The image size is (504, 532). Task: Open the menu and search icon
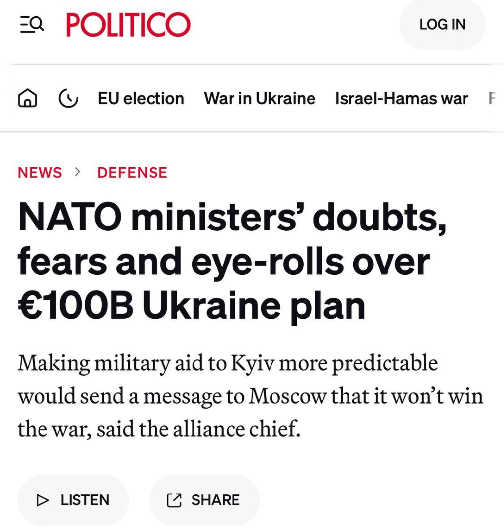[x=32, y=24]
